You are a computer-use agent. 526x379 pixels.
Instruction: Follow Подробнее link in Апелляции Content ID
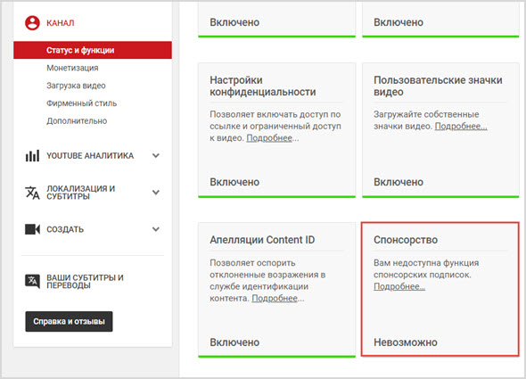275,298
